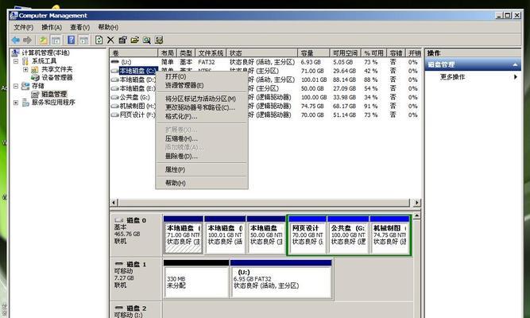Select the 公共盘 100.00 GB partition block

point(348,235)
